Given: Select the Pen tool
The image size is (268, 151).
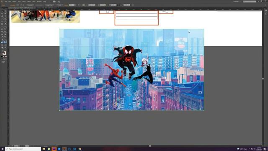Looking at the screenshot, I should 2,16.
